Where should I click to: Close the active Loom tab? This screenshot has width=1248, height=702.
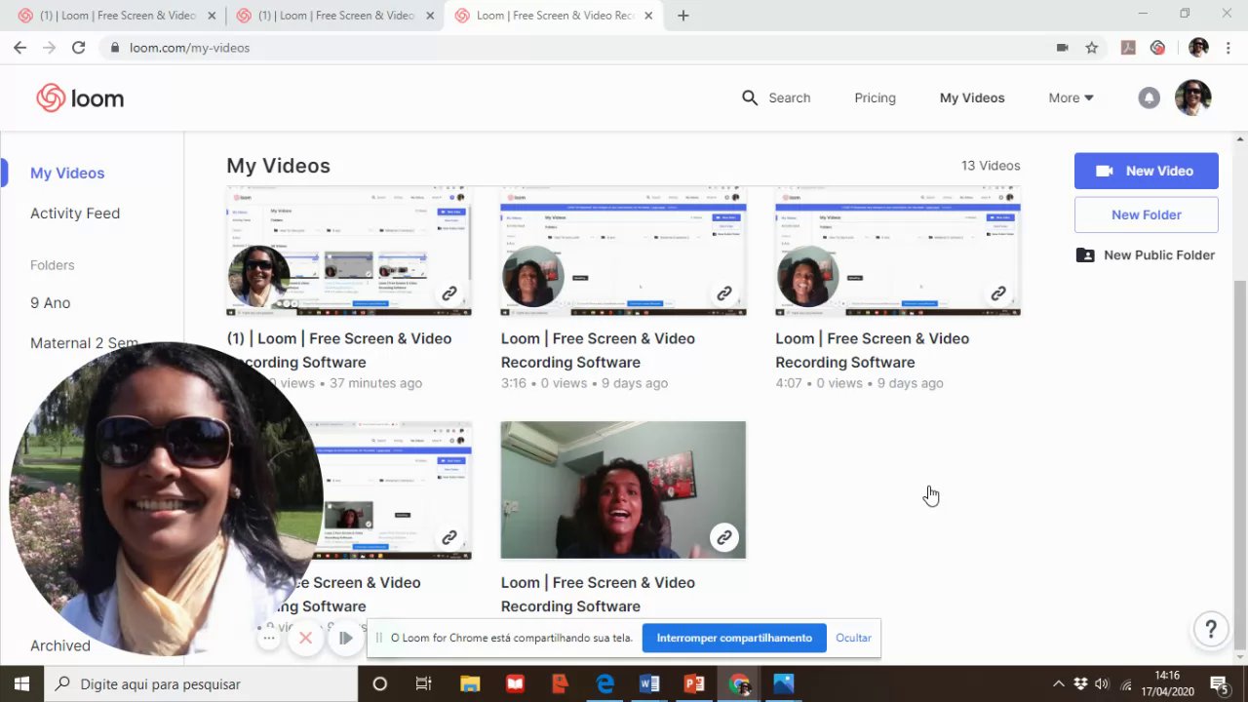pyautogui.click(x=648, y=16)
